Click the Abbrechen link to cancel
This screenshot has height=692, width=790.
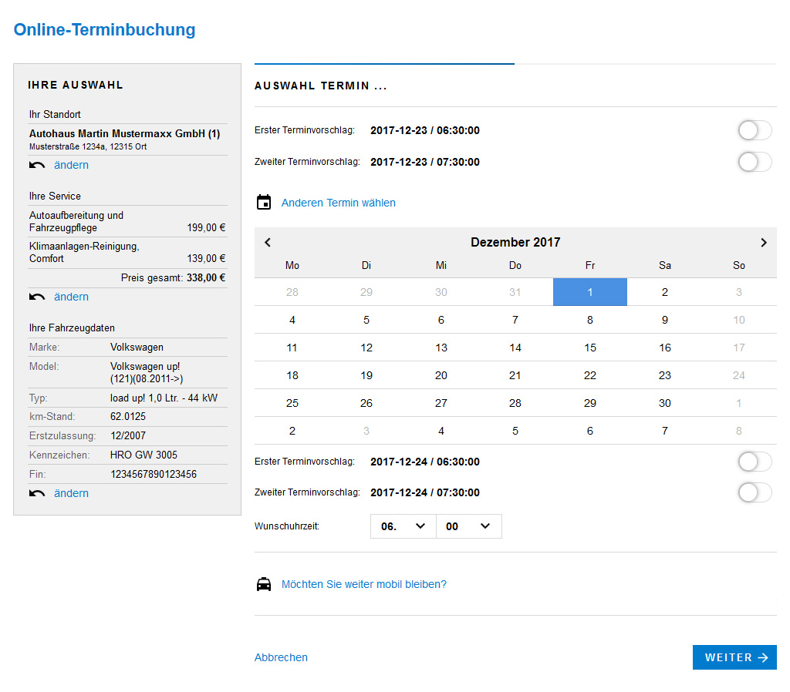pos(281,657)
